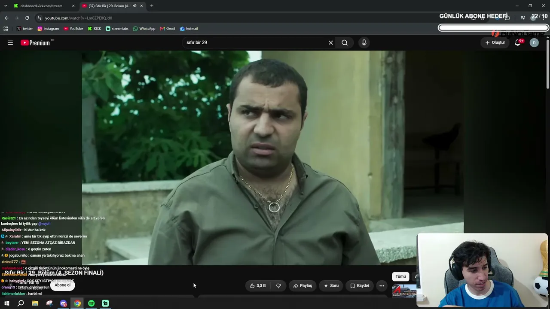Open Windows Start menu
Screen dimensions: 550x309
point(7,303)
